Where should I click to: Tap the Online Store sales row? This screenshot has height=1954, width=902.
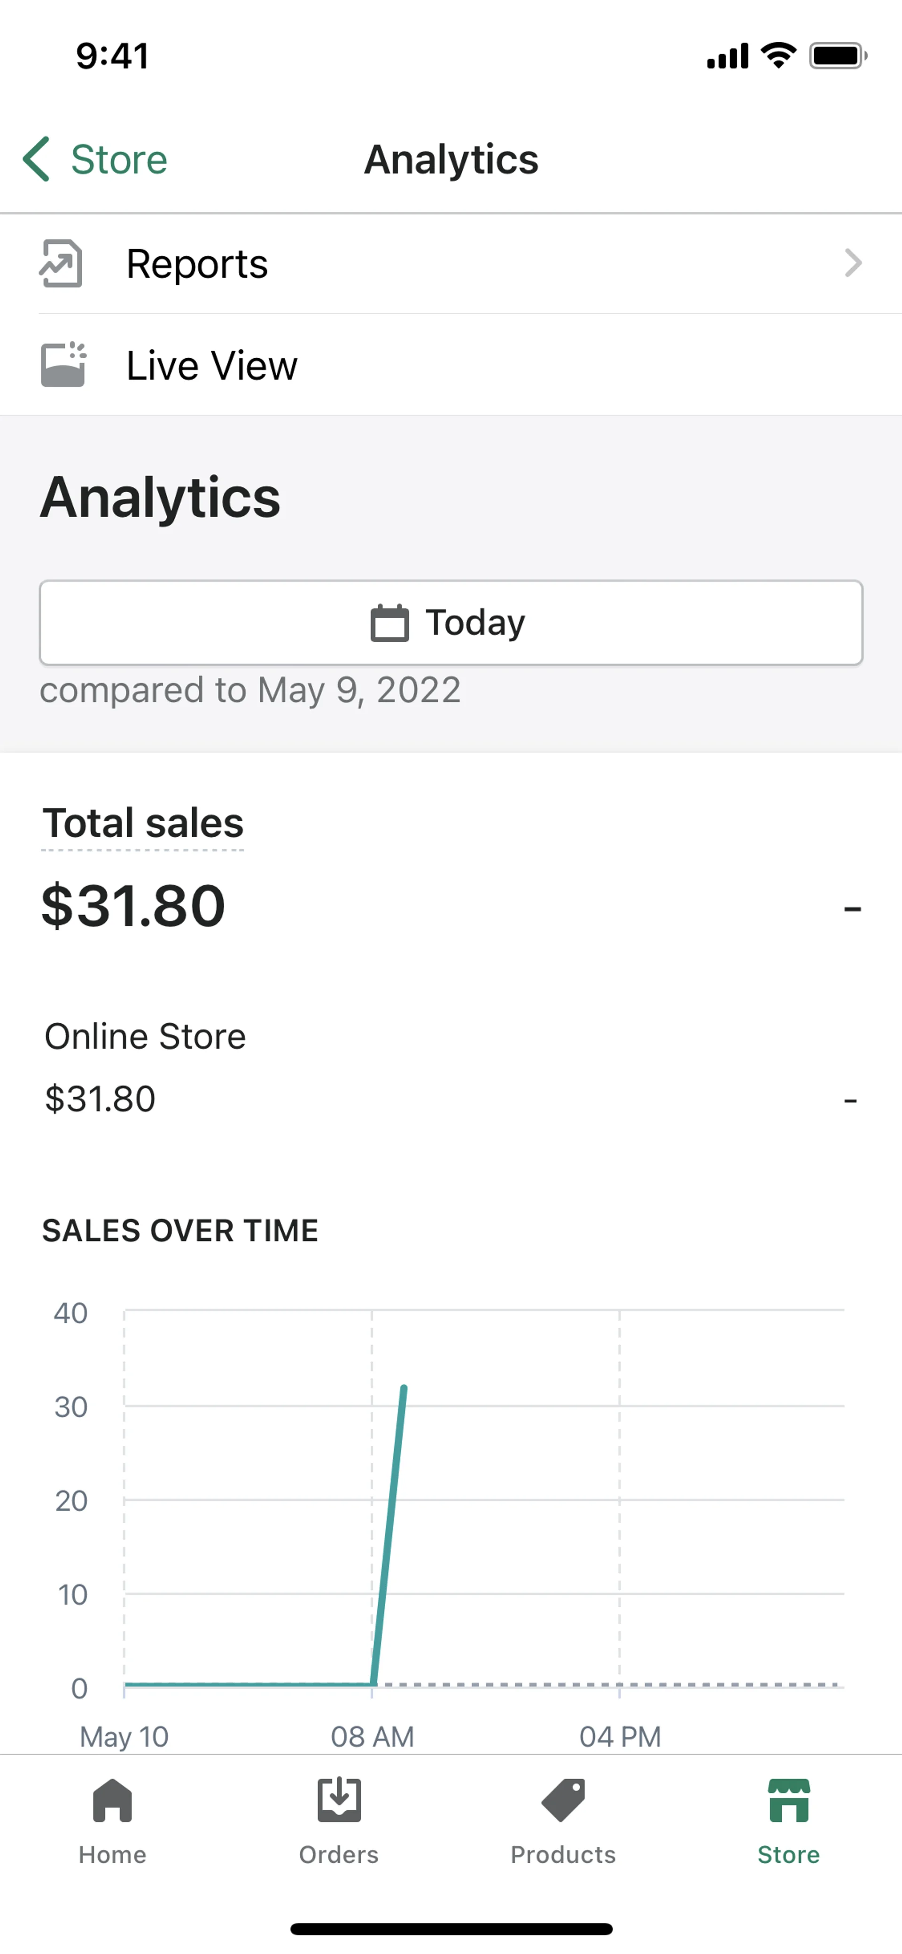146,1067
